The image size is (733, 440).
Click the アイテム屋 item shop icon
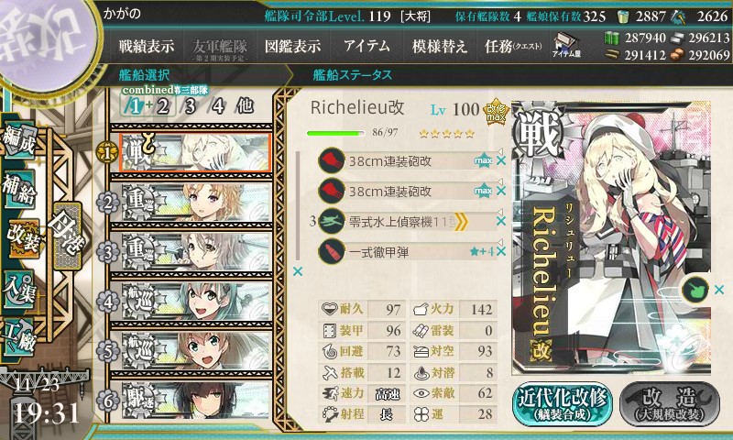pos(566,45)
